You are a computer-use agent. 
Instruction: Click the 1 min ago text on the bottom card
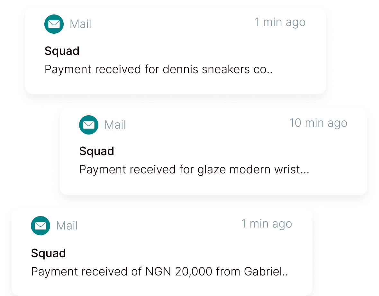click(x=266, y=223)
